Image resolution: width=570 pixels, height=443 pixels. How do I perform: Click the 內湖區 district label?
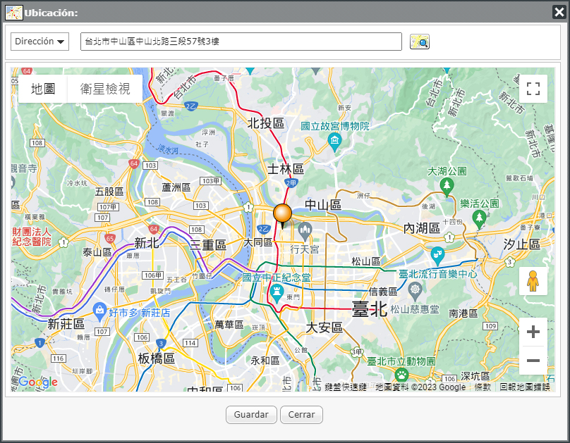[x=422, y=228]
